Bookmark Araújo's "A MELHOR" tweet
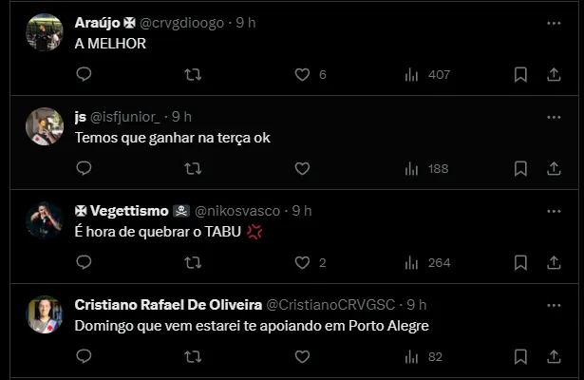Viewport: 584px width, 380px height. [x=520, y=74]
